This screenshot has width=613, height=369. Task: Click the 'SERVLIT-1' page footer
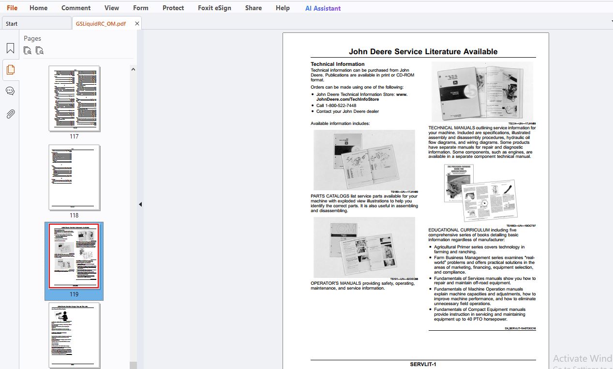(423, 364)
